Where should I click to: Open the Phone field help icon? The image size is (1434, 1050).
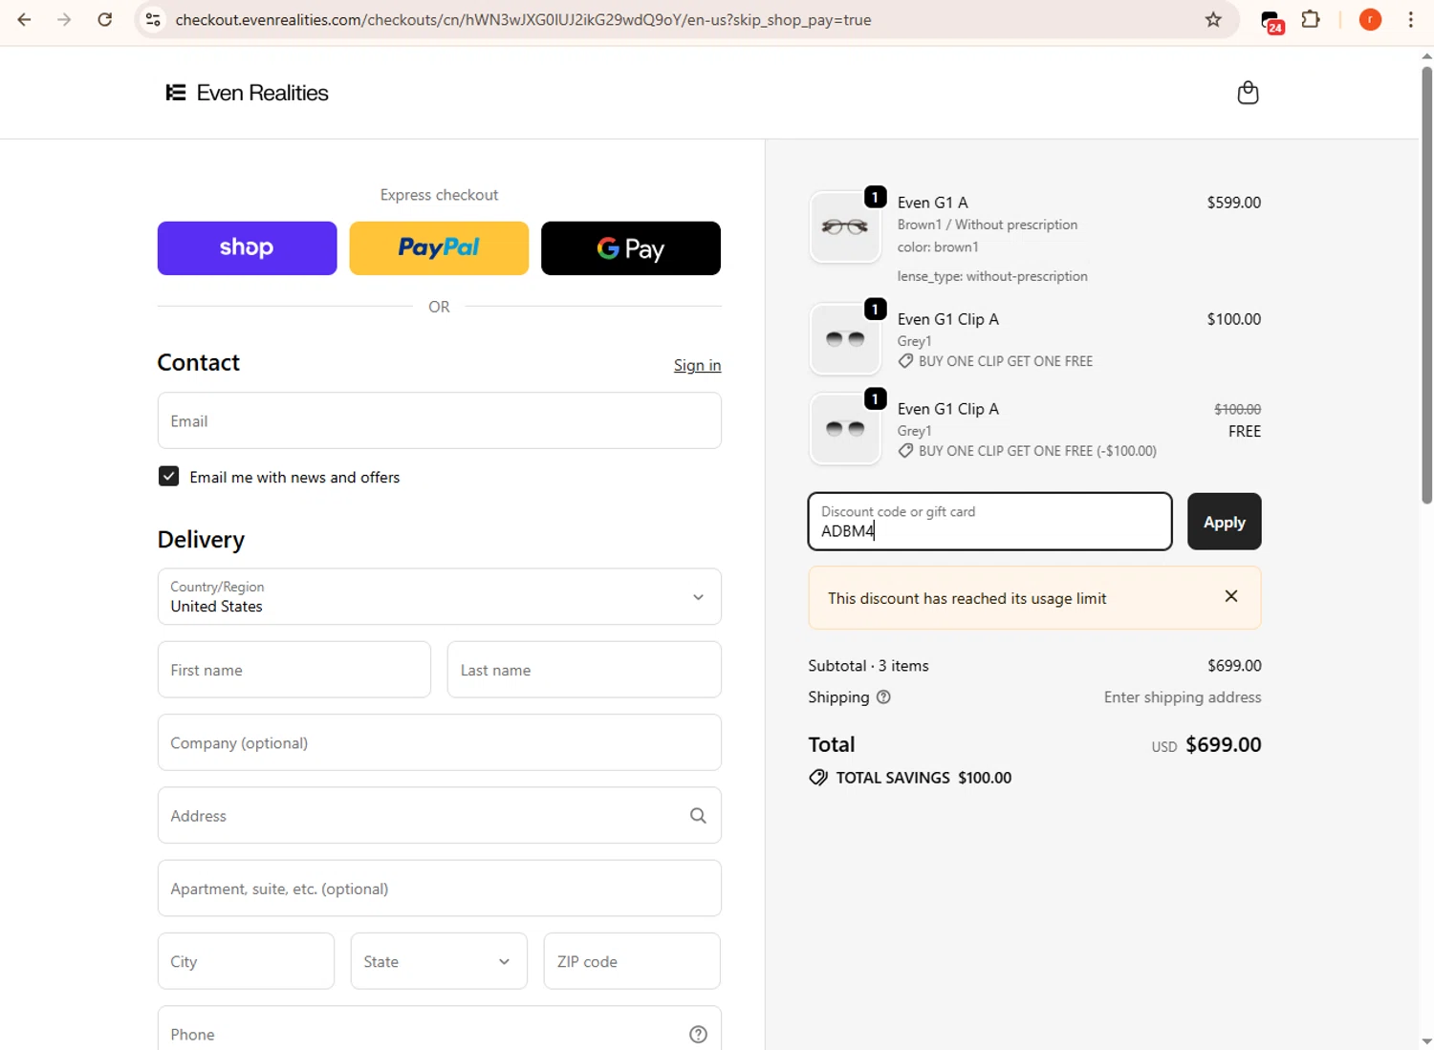tap(698, 1035)
